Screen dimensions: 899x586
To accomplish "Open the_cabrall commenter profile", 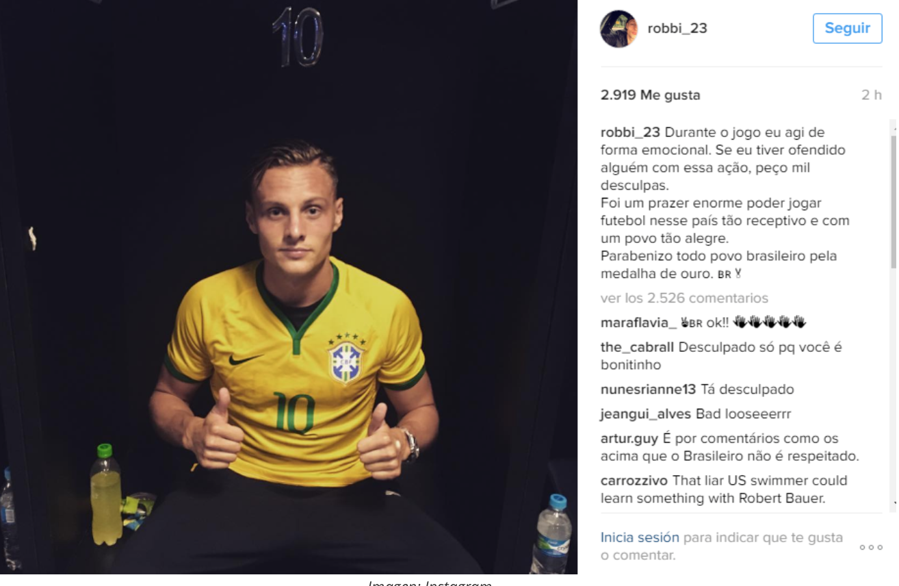I will [x=637, y=347].
